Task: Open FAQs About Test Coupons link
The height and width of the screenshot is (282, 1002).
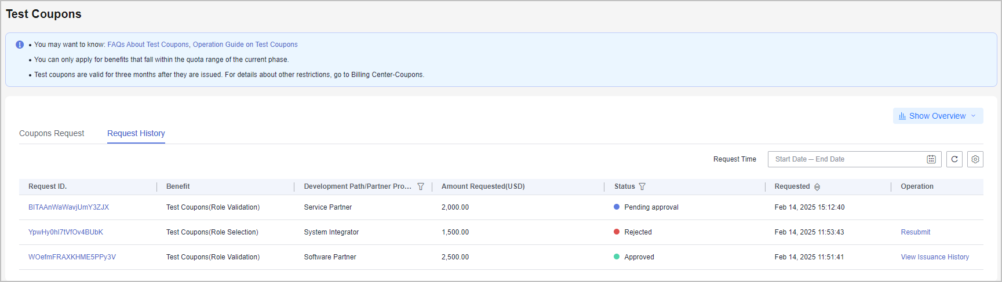Action: point(148,45)
